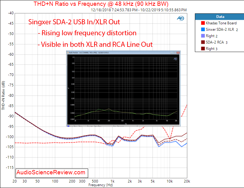Maximize the inset Audio Precision window
The height and width of the screenshot is (188, 244).
175,53
